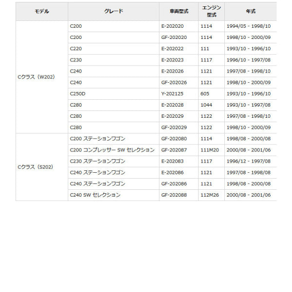Select the C250D grade cell
Viewport: 292px width, 292px height.
[x=78, y=93]
